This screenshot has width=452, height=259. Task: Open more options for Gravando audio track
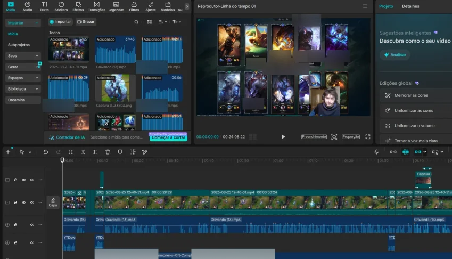[40, 225]
